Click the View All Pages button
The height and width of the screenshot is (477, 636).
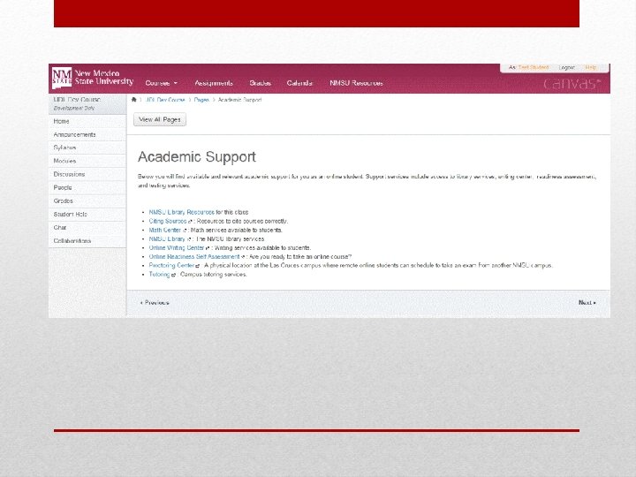click(x=160, y=119)
